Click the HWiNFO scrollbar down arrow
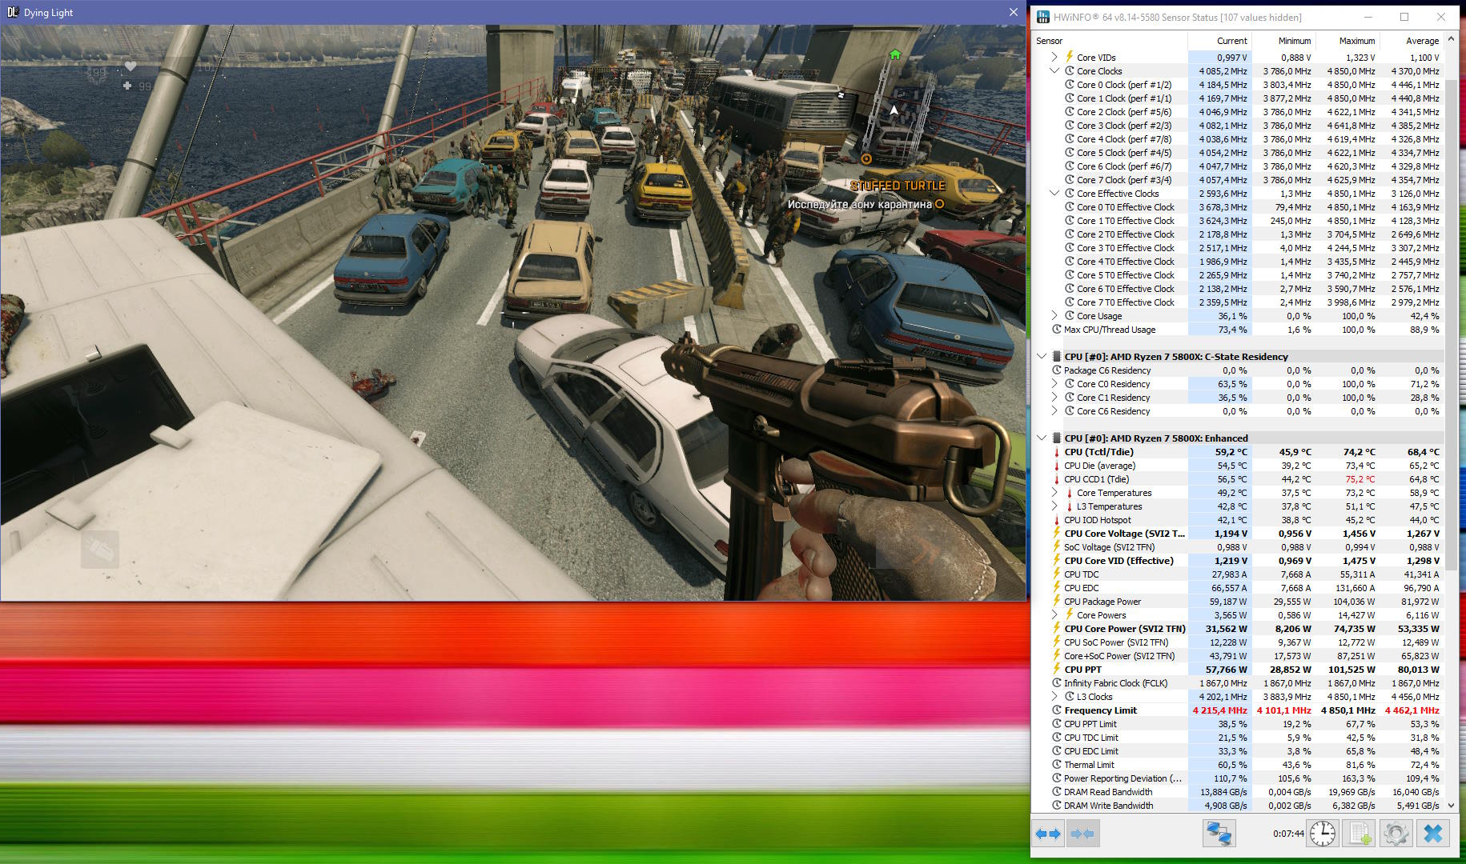This screenshot has height=864, width=1466. (x=1452, y=806)
